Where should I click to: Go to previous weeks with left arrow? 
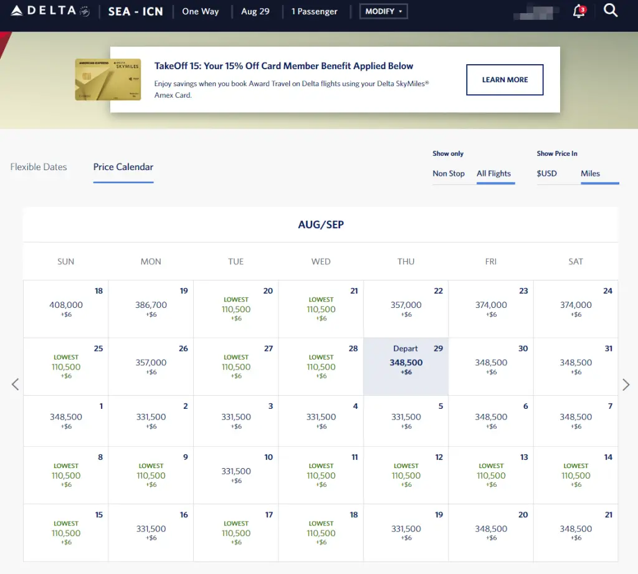[16, 385]
